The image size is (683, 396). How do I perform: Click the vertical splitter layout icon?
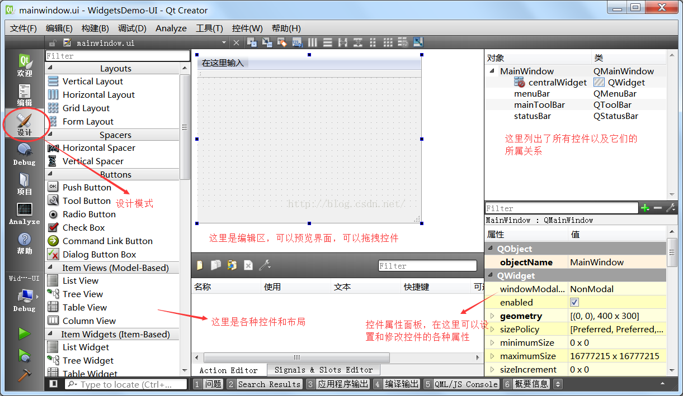point(357,42)
